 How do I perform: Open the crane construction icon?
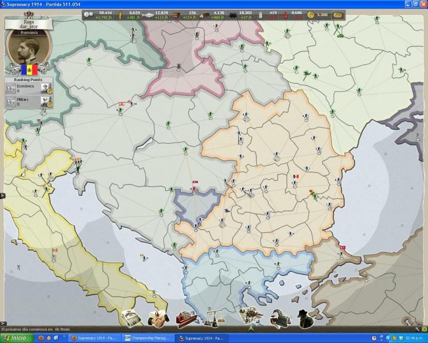[280, 318]
